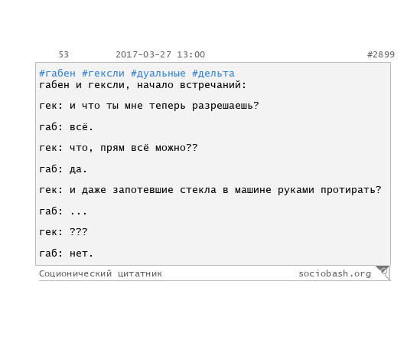Click the quote number #2899
Screen dimensions: 420x337
(381, 54)
